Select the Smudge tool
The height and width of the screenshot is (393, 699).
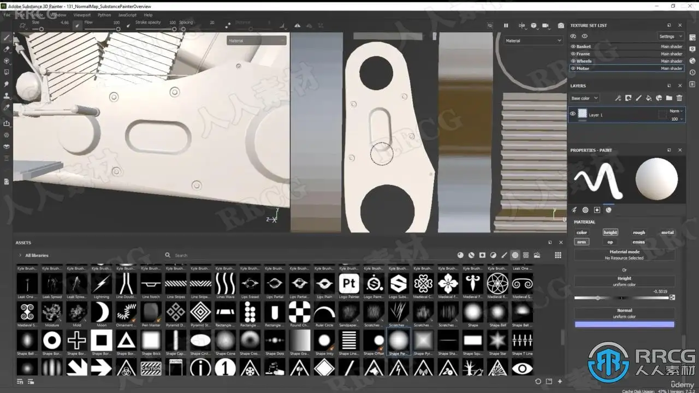click(7, 84)
